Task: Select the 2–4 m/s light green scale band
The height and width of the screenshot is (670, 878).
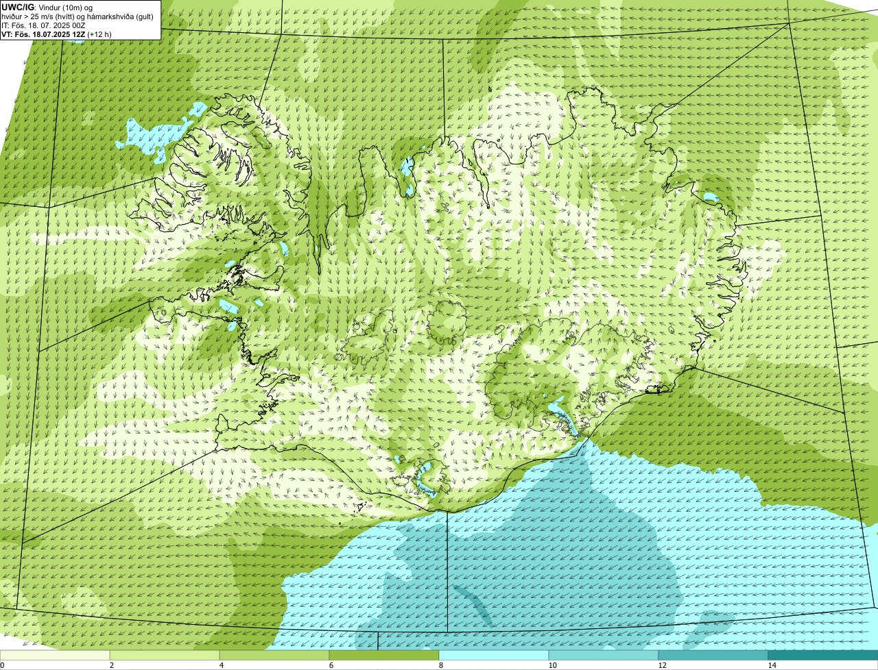Action: [165, 655]
